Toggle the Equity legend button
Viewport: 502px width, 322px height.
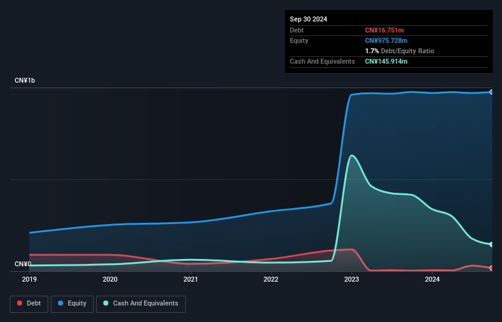[72, 304]
